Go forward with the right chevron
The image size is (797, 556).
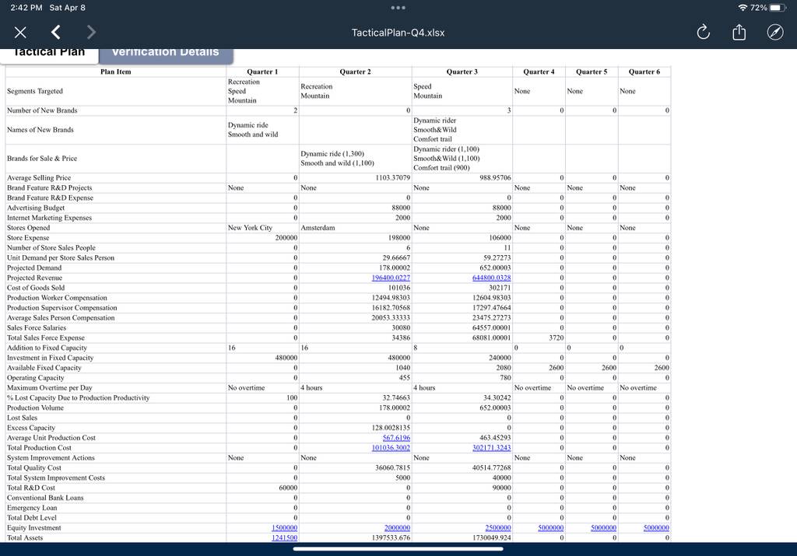pos(91,33)
